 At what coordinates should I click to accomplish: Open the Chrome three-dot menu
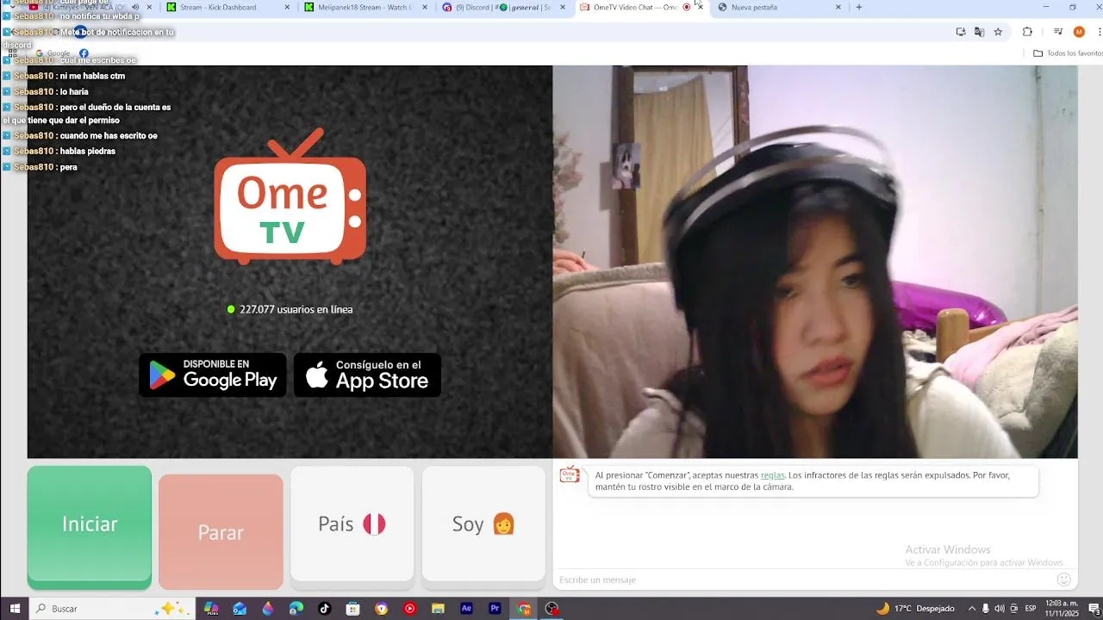1099,32
